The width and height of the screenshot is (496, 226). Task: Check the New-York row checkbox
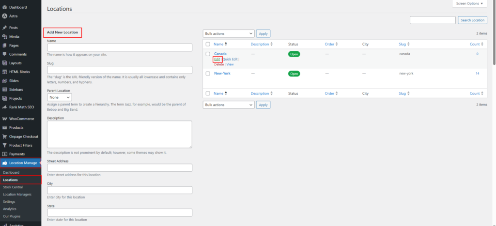tap(208, 74)
